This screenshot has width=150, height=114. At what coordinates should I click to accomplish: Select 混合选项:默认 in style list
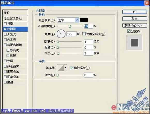(x=15, y=18)
